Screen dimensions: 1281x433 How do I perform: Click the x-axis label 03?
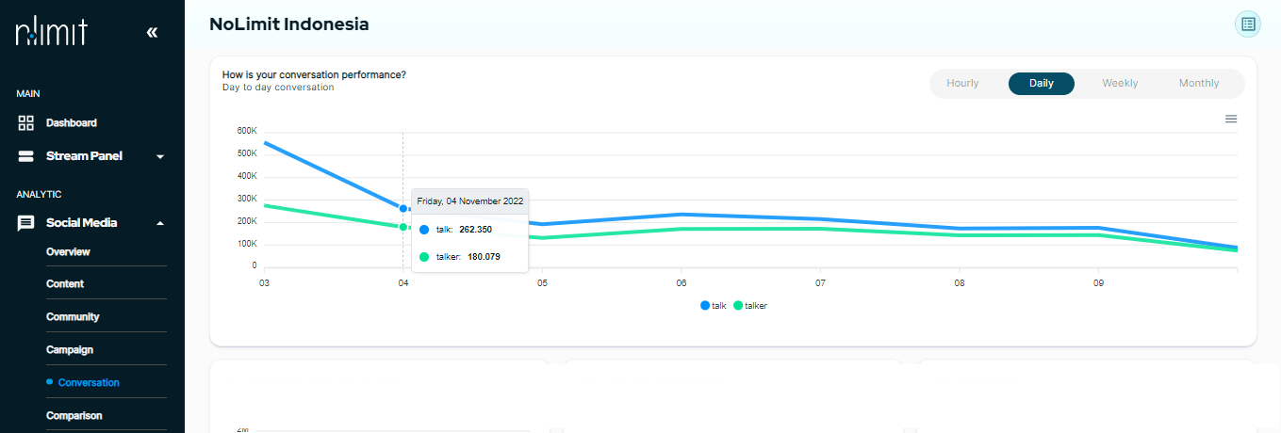pos(264,282)
